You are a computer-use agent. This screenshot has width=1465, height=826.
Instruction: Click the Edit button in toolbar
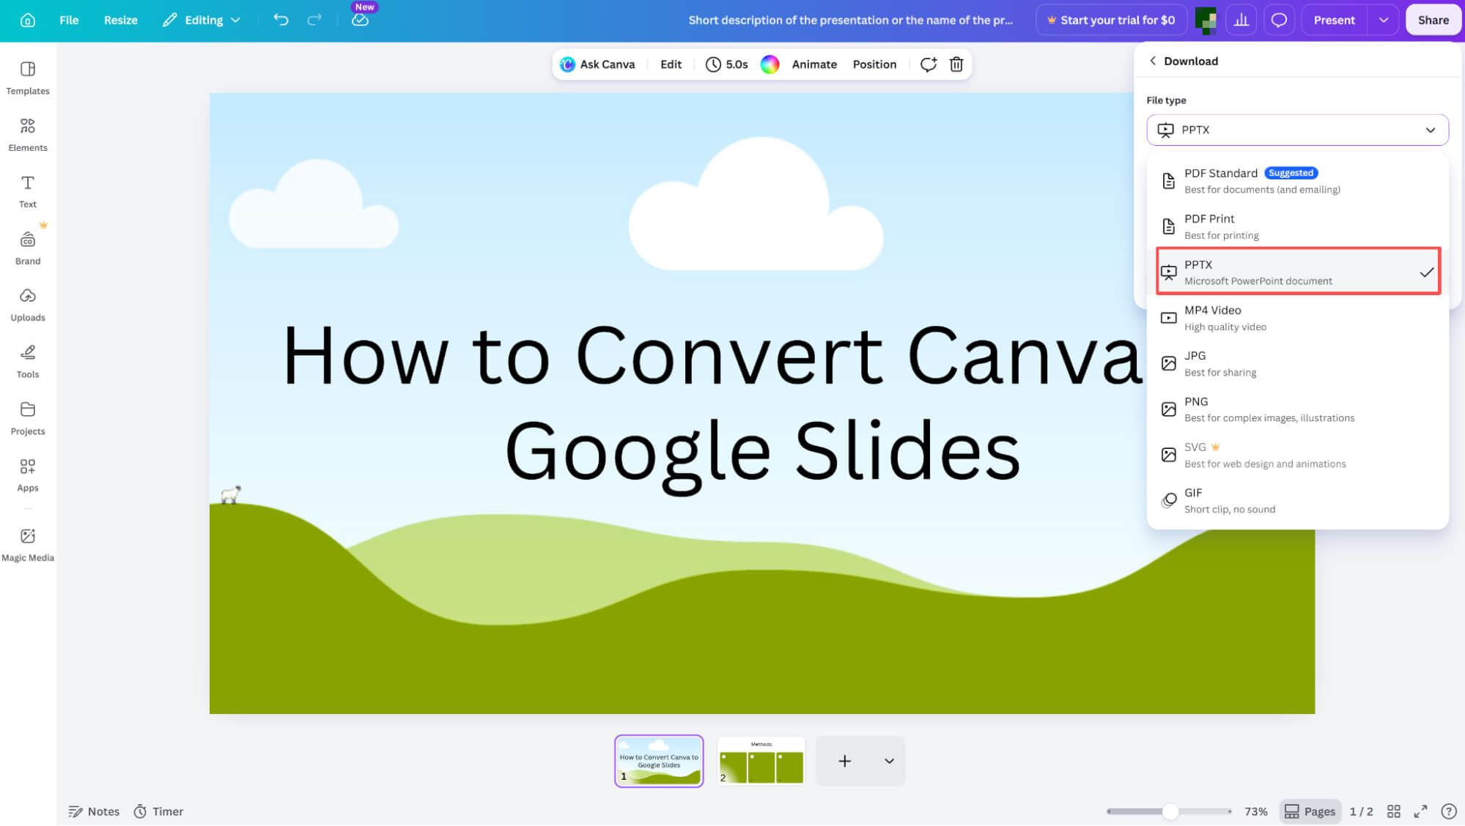(671, 64)
